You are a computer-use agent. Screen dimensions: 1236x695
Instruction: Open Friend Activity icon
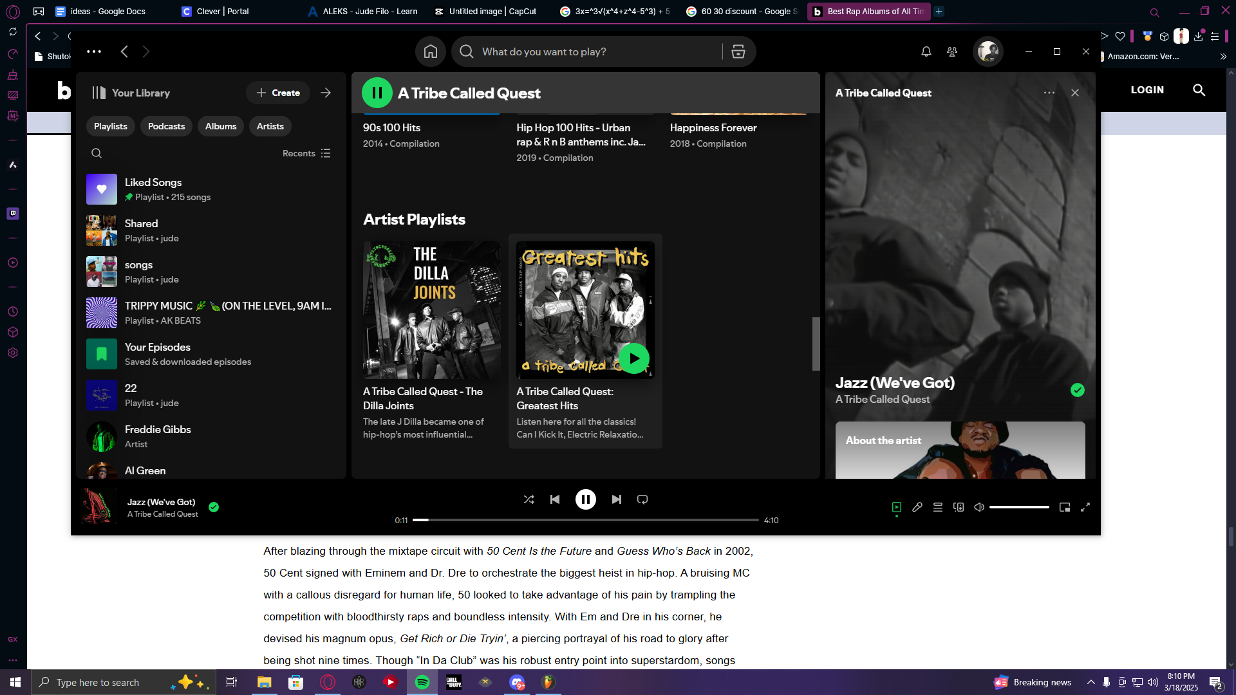[952, 51]
